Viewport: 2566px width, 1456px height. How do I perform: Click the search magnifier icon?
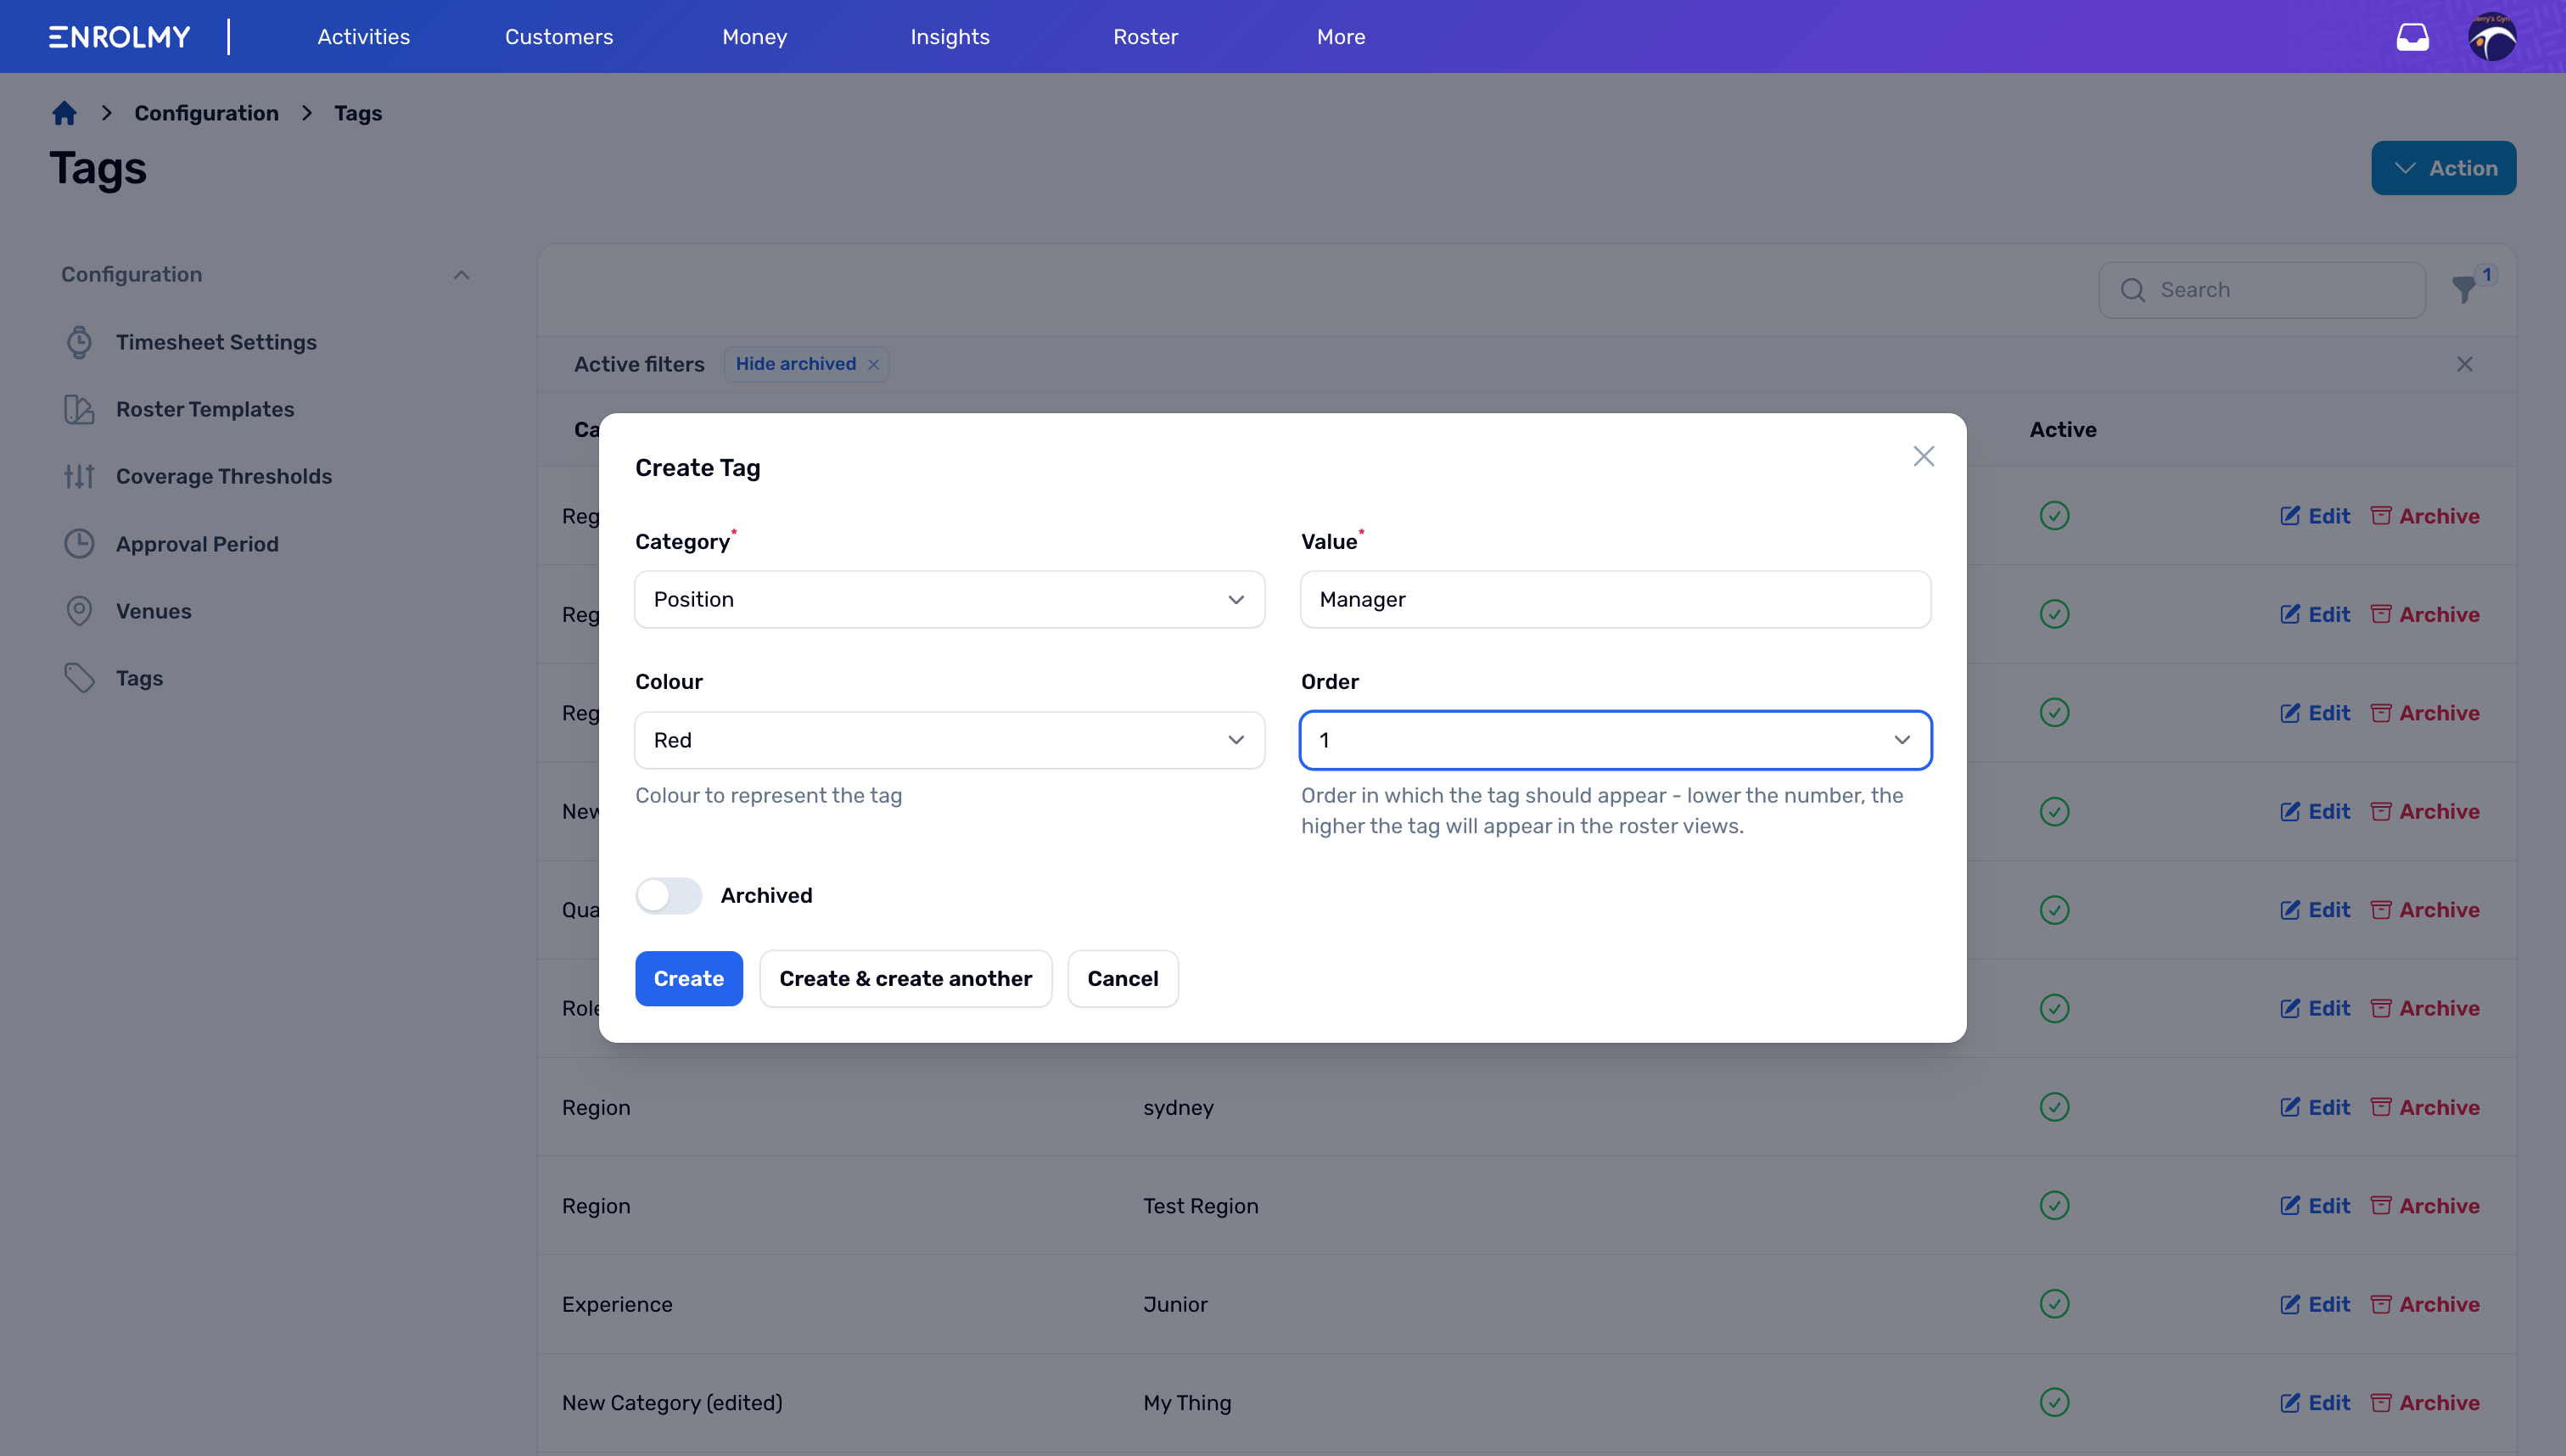[2132, 290]
